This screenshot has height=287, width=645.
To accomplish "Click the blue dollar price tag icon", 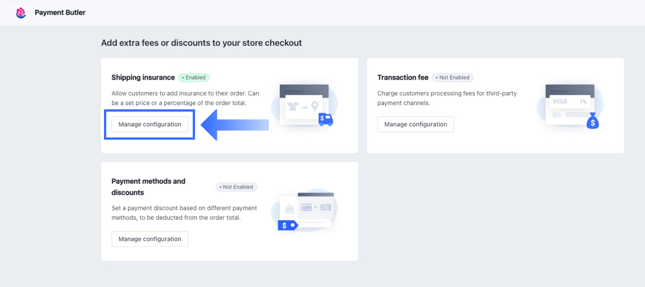I will [x=288, y=225].
